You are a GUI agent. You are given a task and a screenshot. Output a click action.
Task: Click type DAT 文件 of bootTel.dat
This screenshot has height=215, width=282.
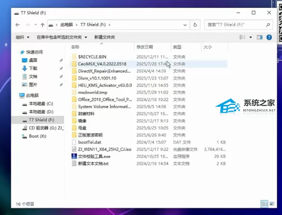(x=182, y=142)
